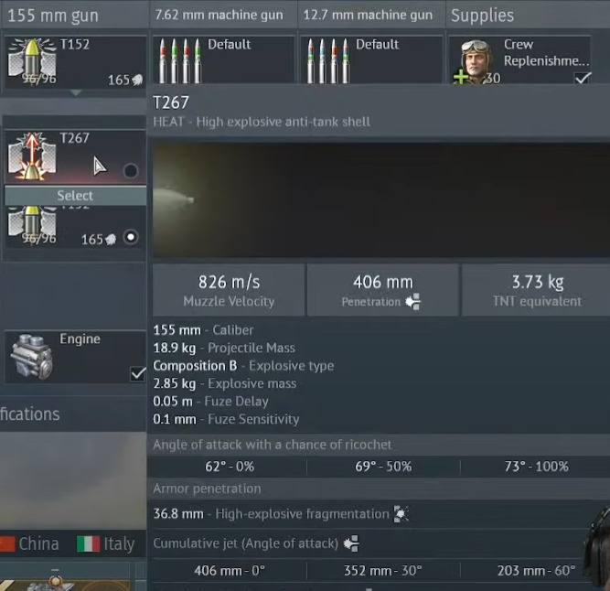
Task: Click the Supplies header
Action: [x=482, y=16]
